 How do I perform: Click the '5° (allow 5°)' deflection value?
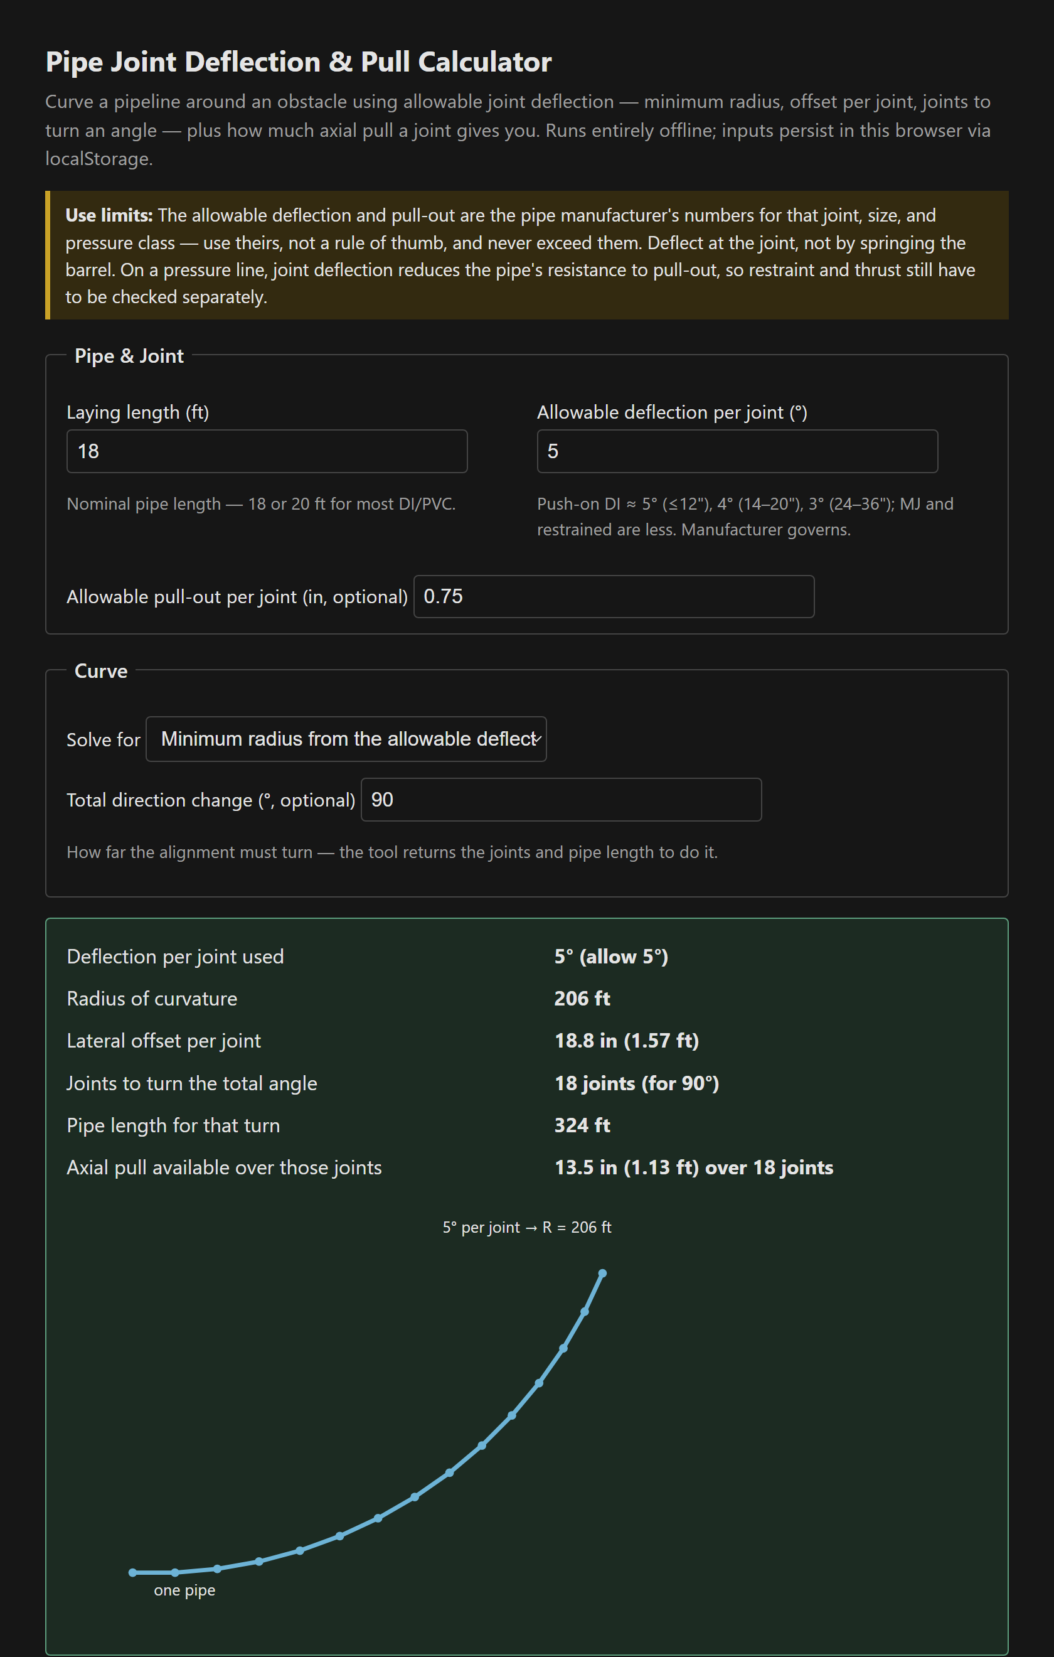pos(612,957)
